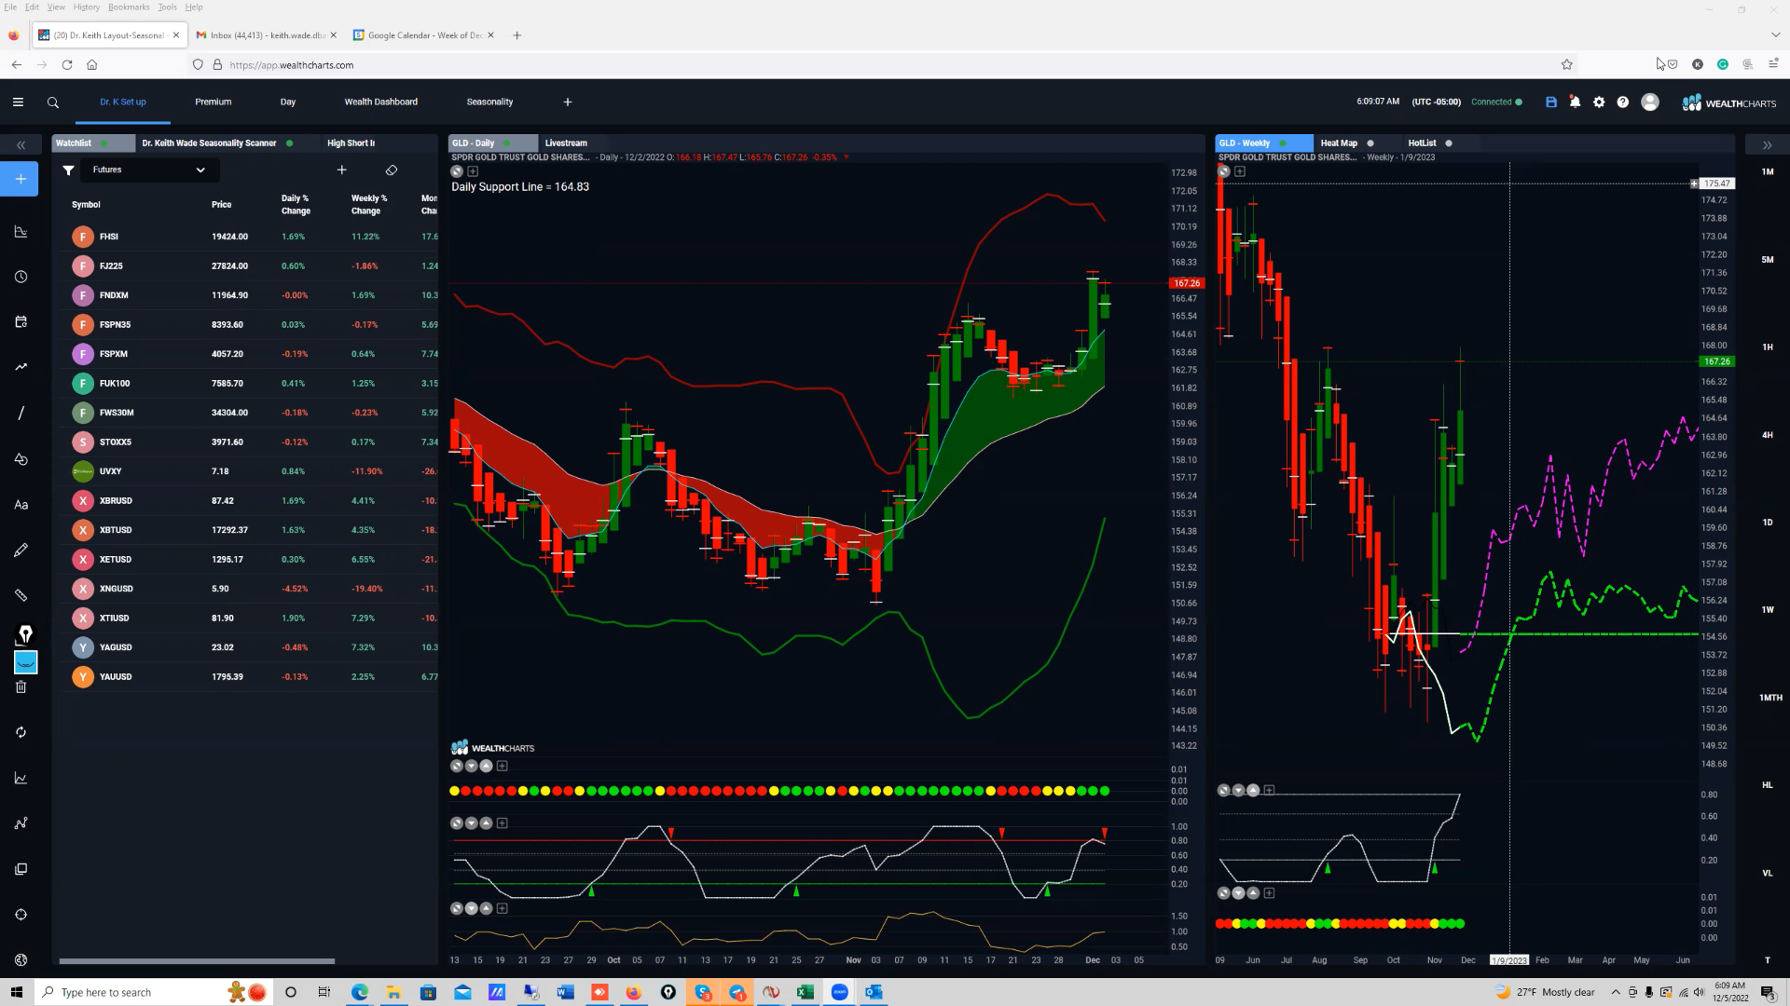Viewport: 1790px width, 1006px height.
Task: Toggle Heat Map tab link dot
Action: [1370, 143]
